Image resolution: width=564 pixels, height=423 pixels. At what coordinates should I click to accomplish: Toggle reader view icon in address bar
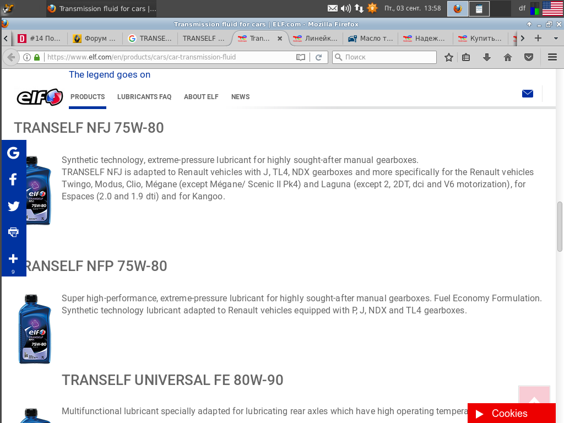pyautogui.click(x=300, y=57)
